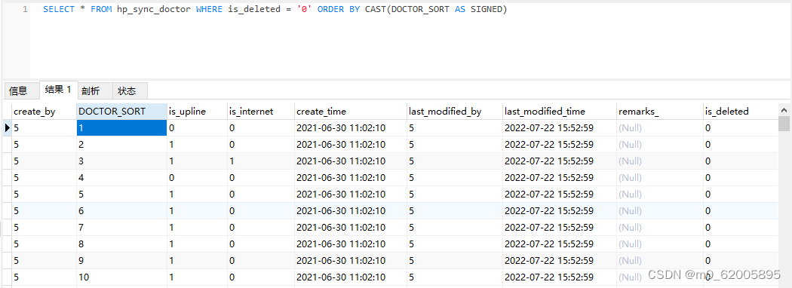Click the is_internet column header
The width and height of the screenshot is (792, 288).
pos(261,111)
